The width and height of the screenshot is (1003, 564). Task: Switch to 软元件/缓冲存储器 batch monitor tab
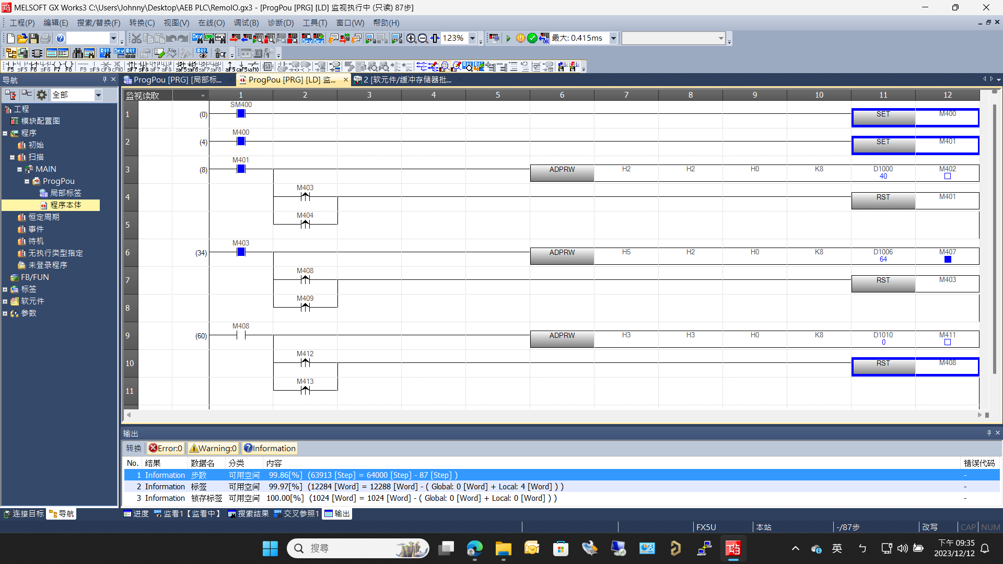pos(402,80)
